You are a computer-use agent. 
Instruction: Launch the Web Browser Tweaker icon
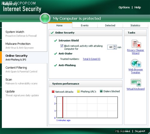click(136, 63)
